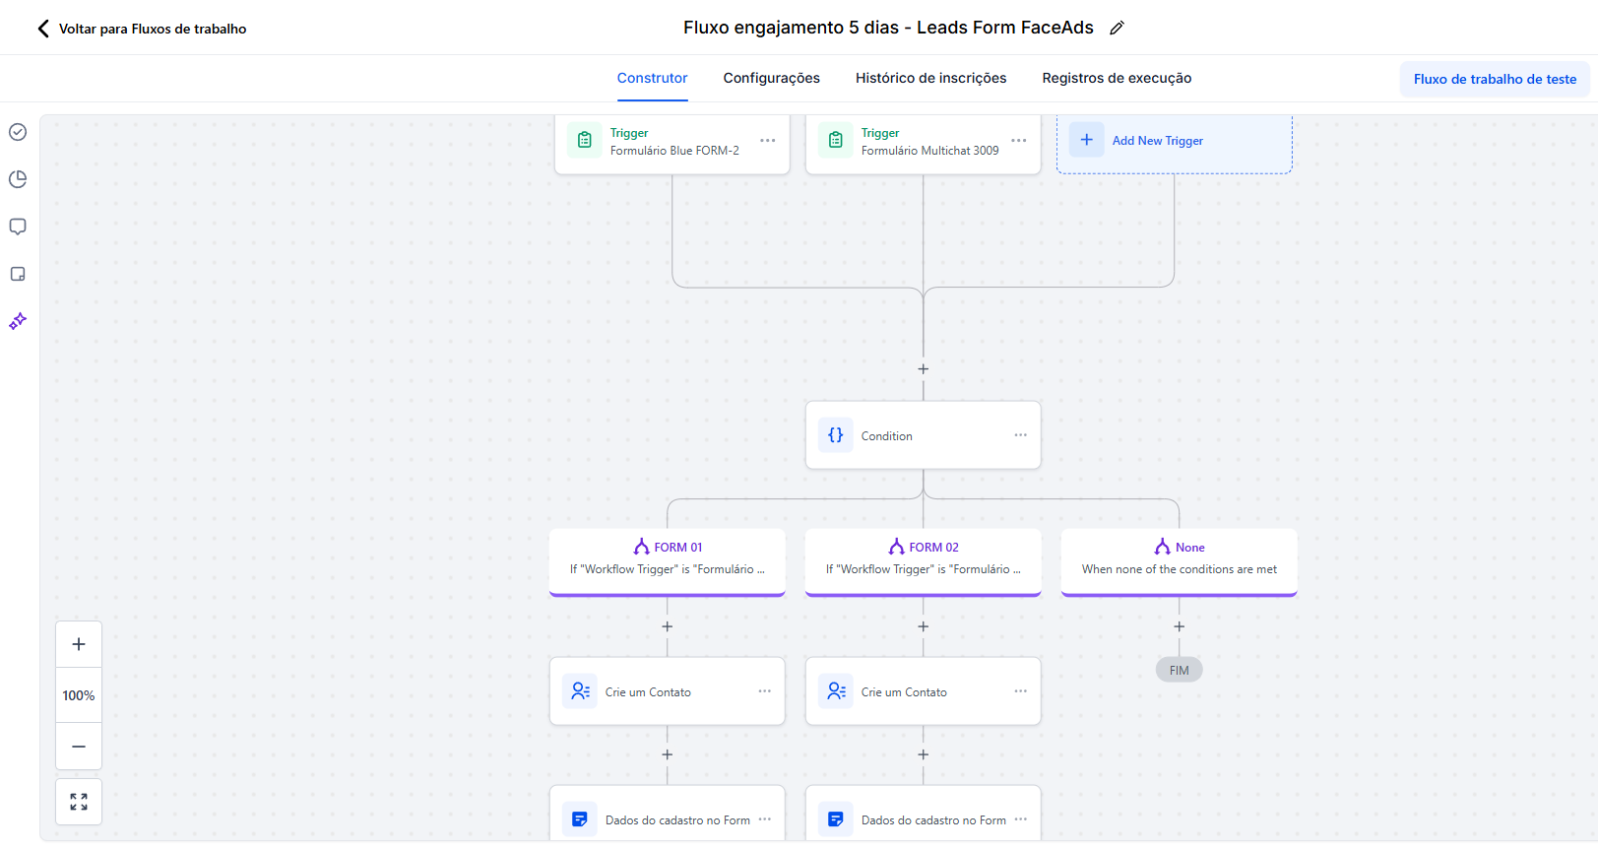The height and width of the screenshot is (850, 1598).
Task: Switch to the Configurações tab
Action: click(x=772, y=78)
